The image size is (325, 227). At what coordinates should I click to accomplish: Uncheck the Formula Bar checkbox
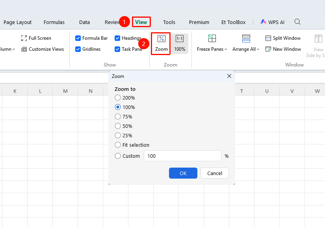78,38
